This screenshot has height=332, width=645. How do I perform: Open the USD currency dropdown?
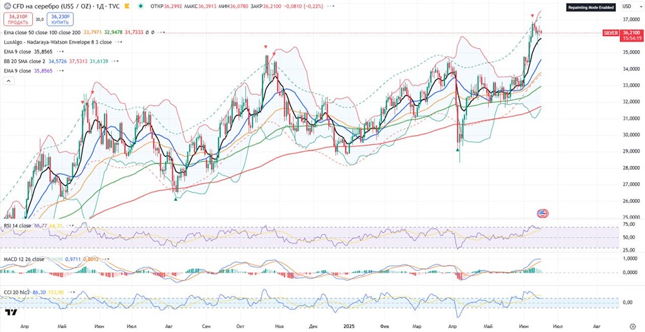(x=628, y=6)
